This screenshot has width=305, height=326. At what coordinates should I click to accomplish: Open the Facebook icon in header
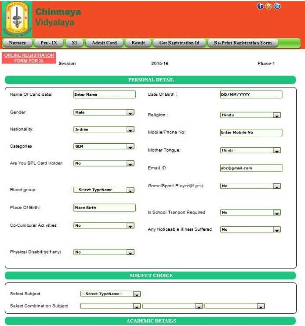260,6
